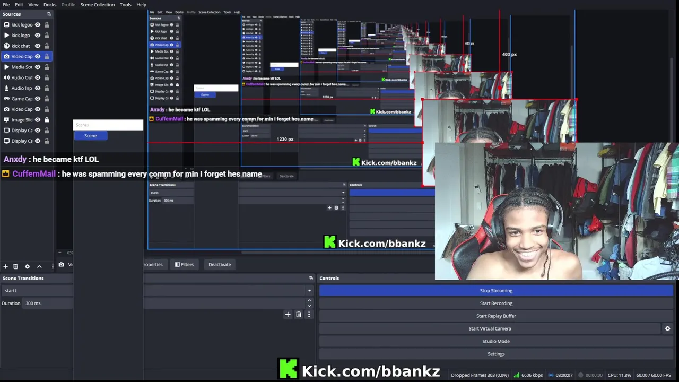Image resolution: width=679 pixels, height=382 pixels.
Task: Enter Studio Mode
Action: click(496, 341)
